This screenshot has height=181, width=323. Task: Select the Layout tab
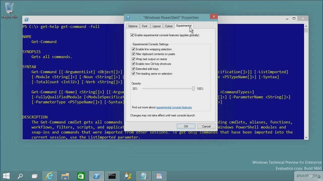pyautogui.click(x=156, y=26)
